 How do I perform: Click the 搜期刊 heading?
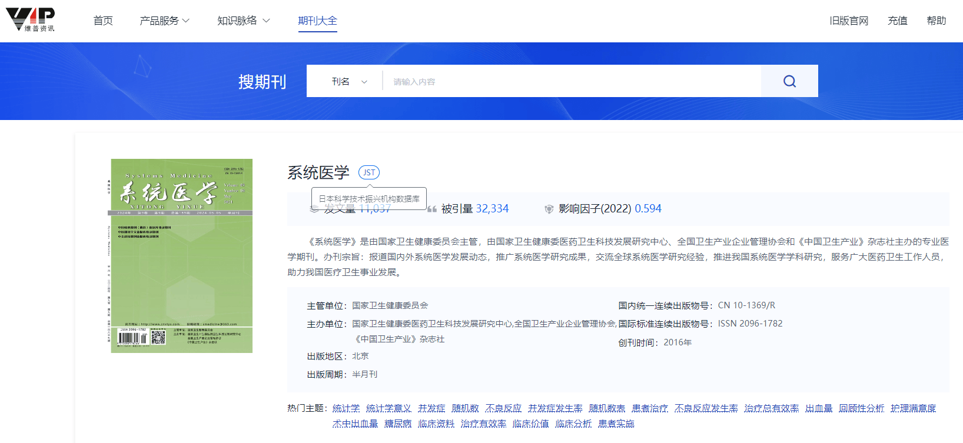tap(262, 82)
